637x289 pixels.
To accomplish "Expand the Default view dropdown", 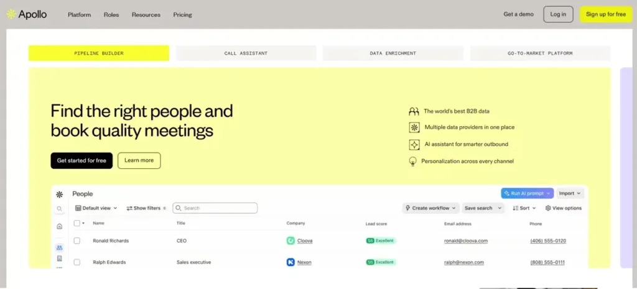I will 96,208.
